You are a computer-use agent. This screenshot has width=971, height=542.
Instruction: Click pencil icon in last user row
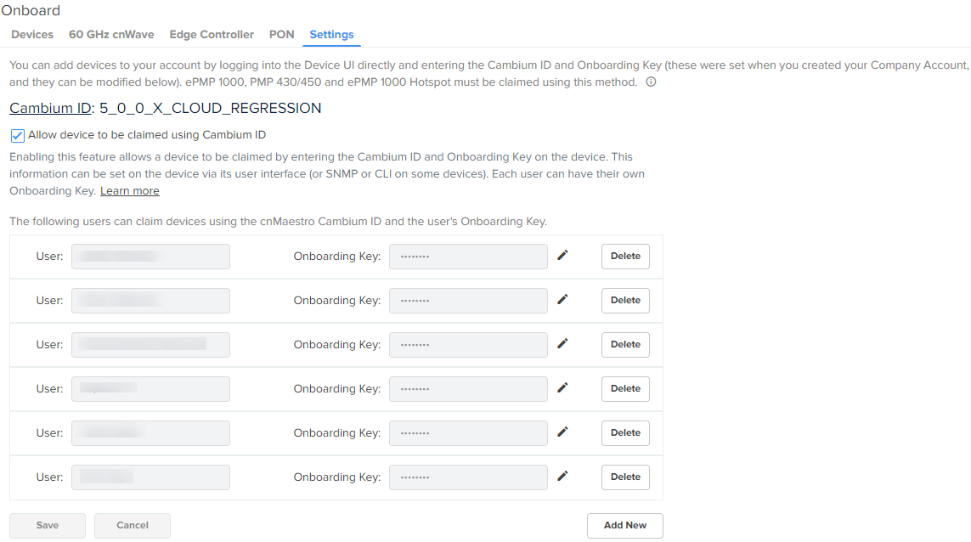(562, 476)
